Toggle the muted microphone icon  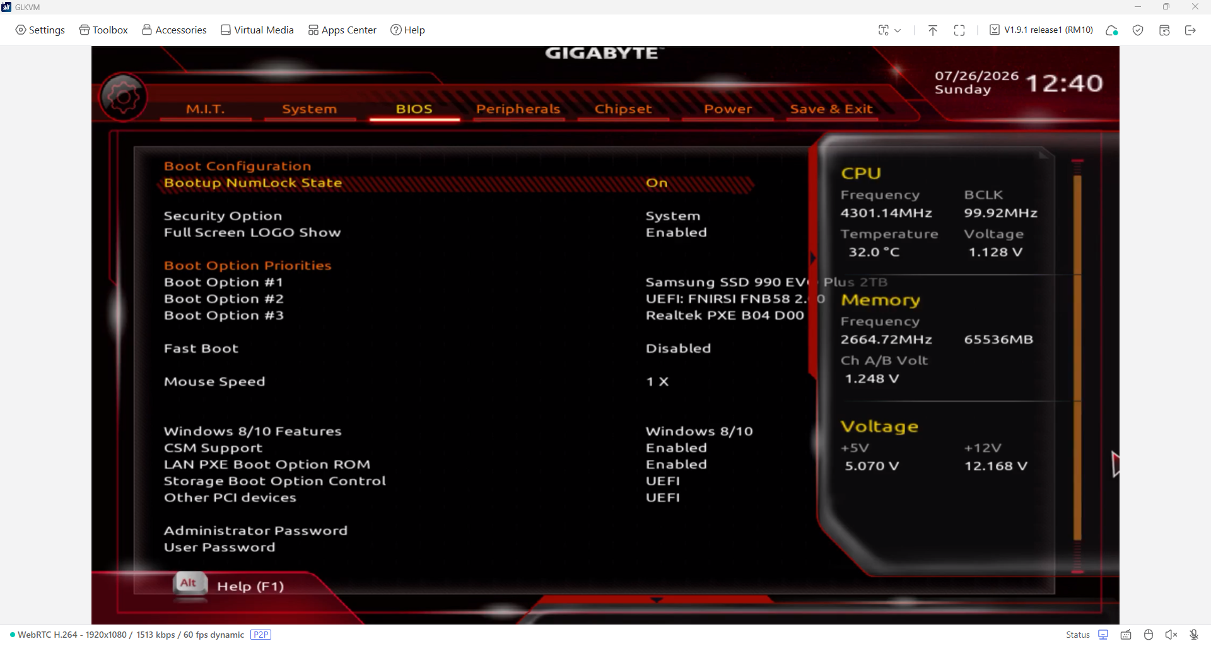[1194, 635]
